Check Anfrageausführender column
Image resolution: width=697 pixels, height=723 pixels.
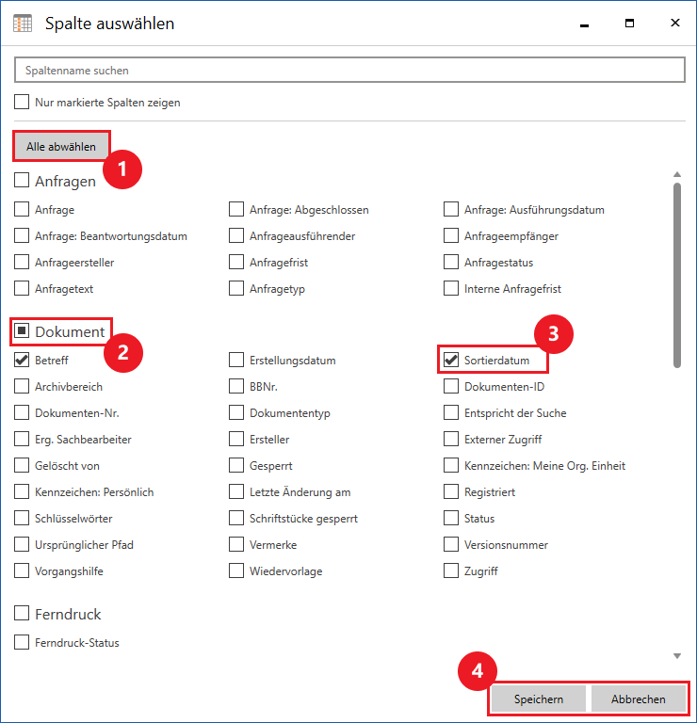236,235
